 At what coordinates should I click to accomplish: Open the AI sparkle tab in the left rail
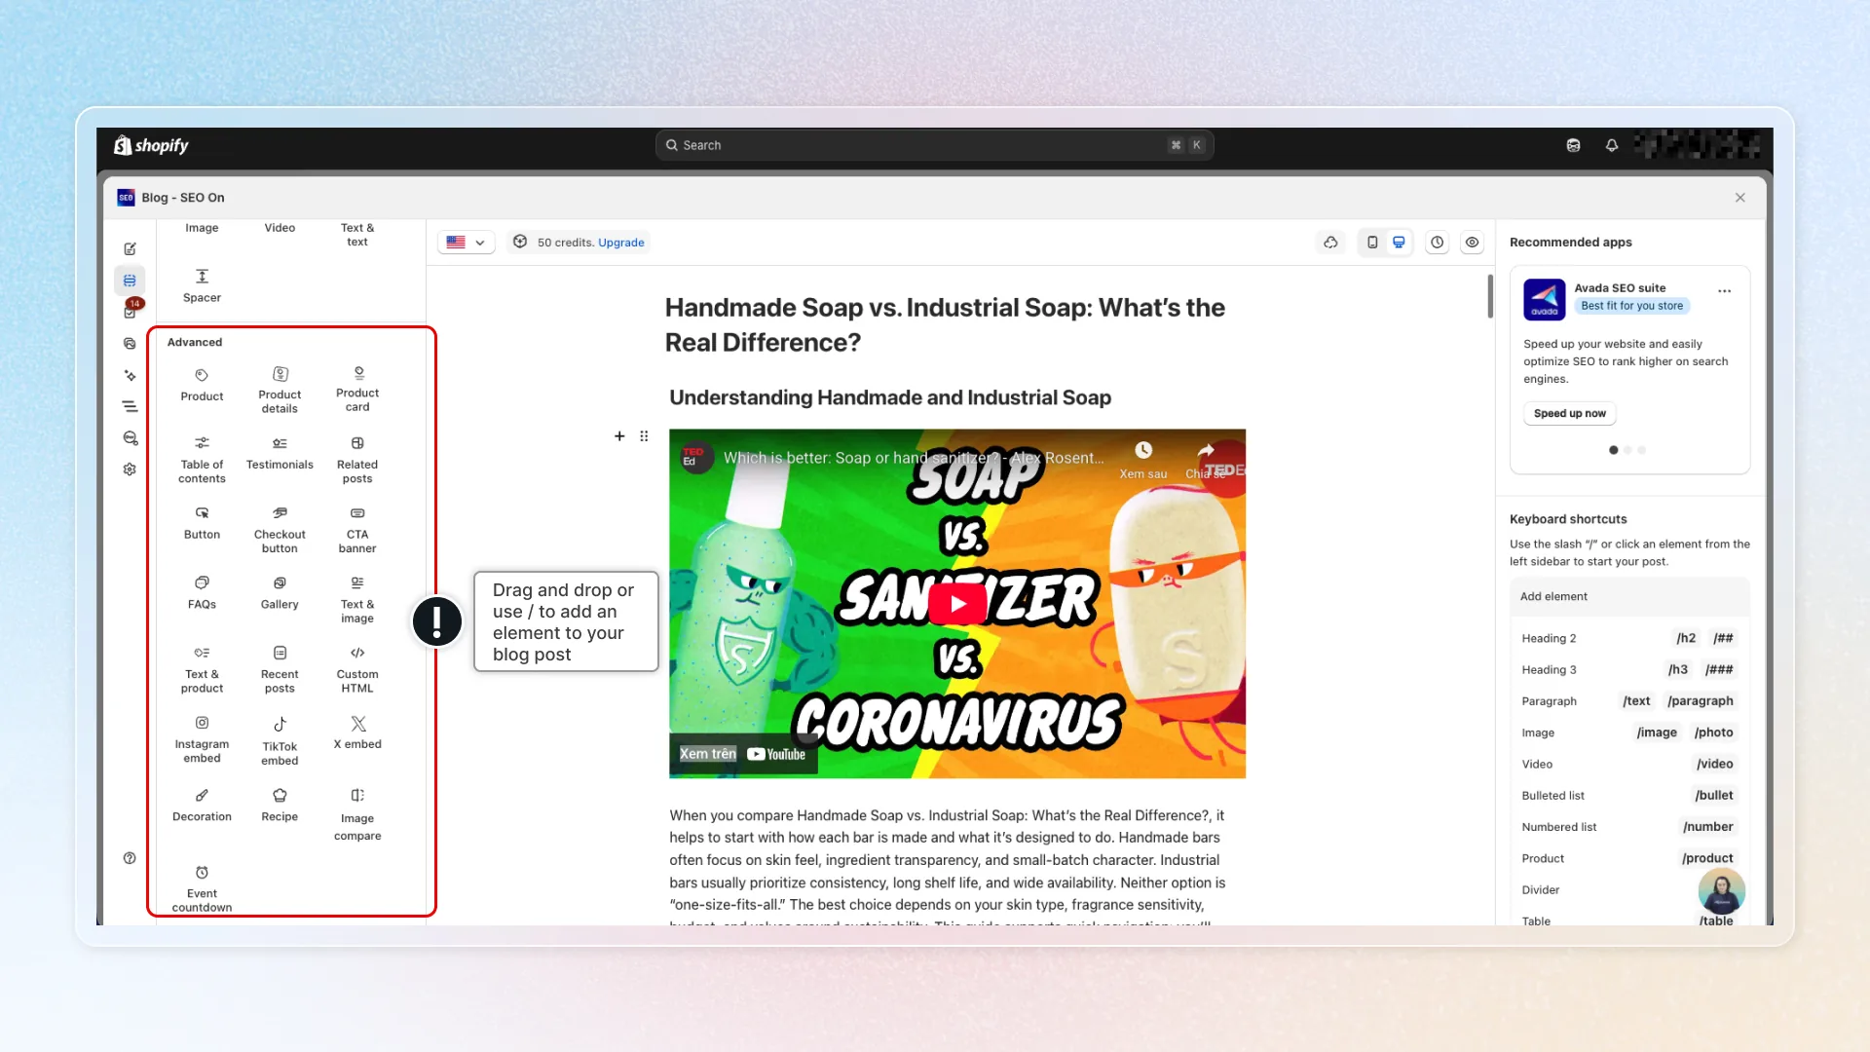tap(130, 375)
